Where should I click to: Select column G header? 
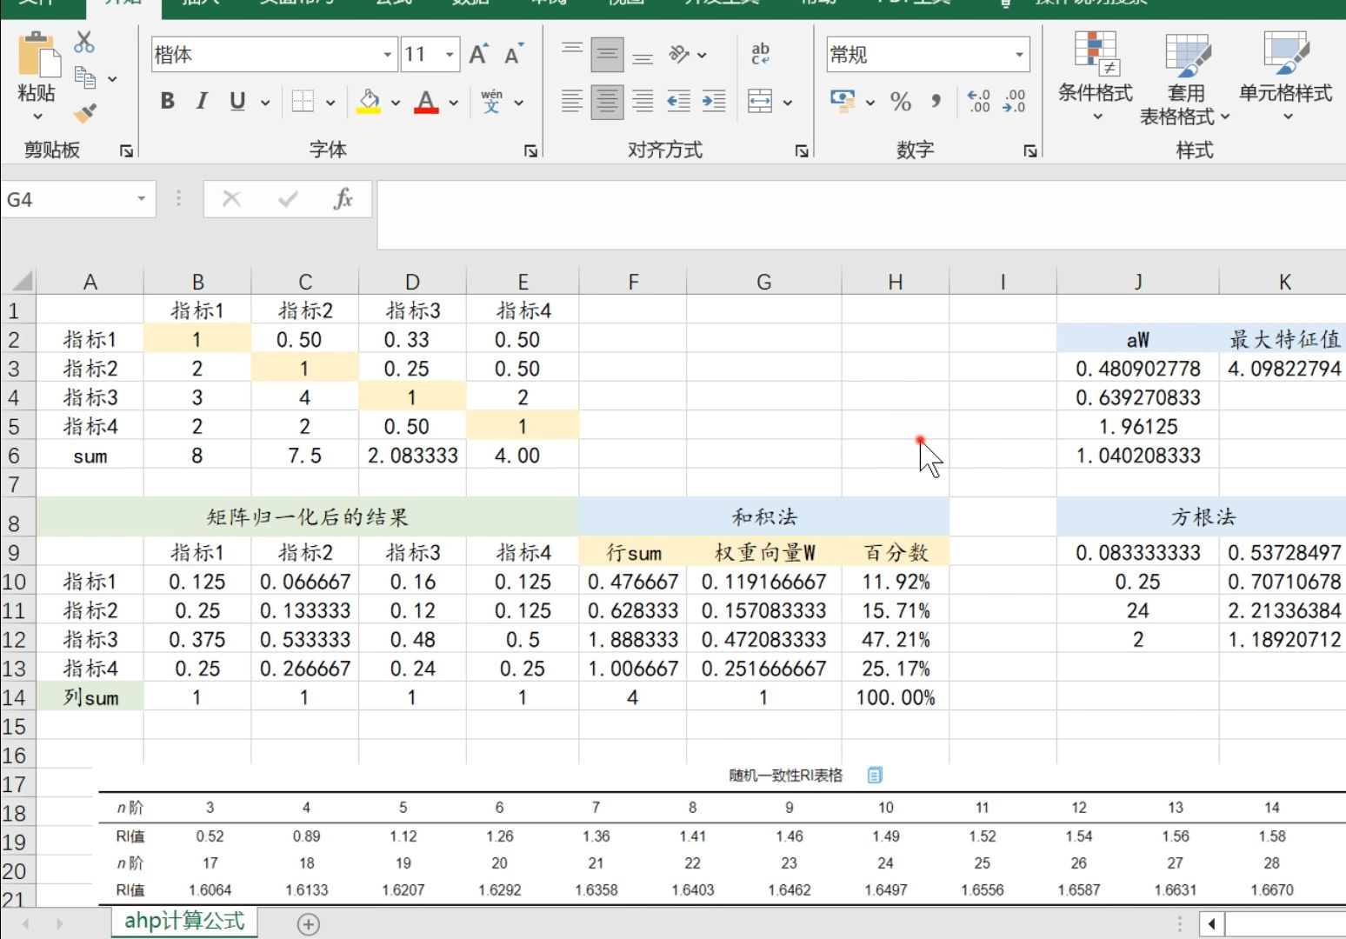coord(763,282)
